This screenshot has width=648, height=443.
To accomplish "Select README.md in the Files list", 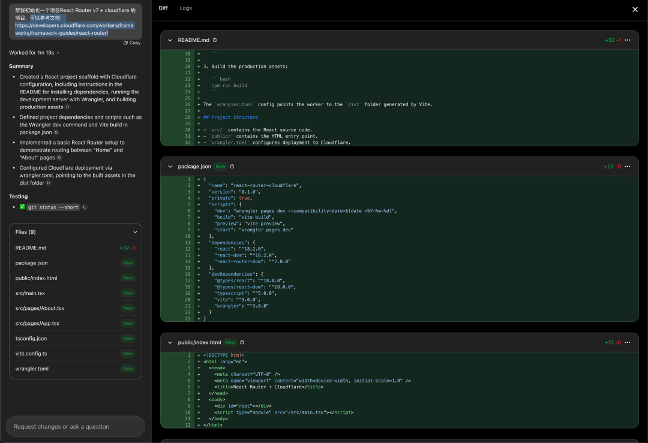I will pyautogui.click(x=75, y=248).
